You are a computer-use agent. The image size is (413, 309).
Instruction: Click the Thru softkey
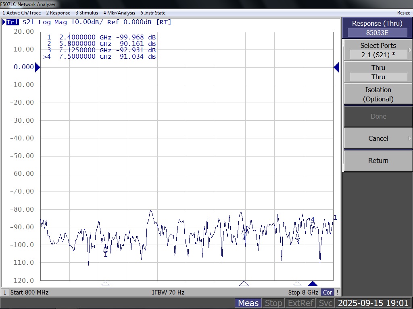click(x=378, y=72)
